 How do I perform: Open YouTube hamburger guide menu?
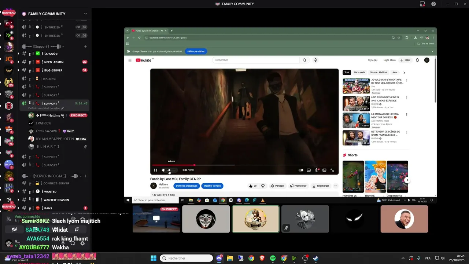coord(130,60)
